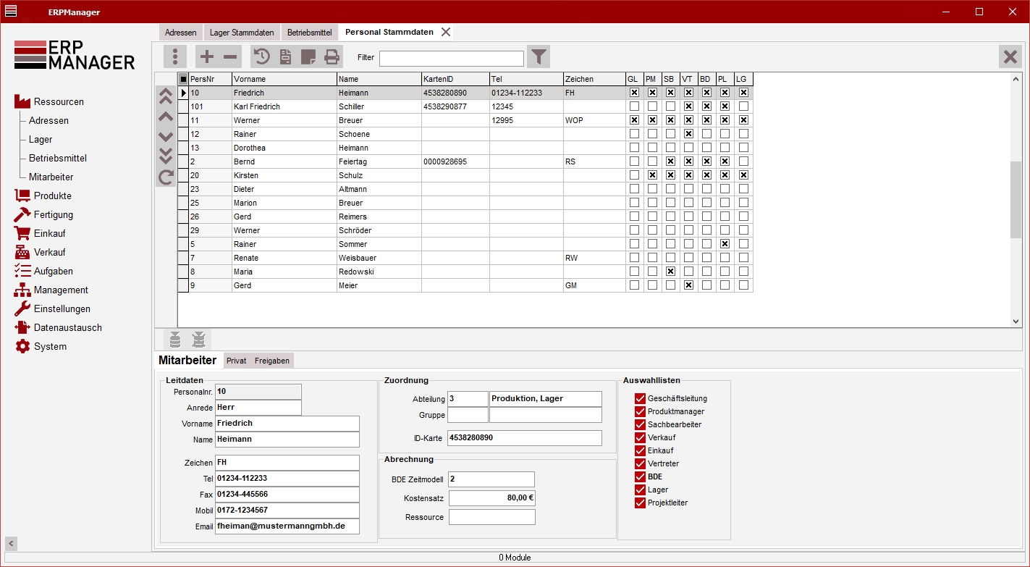The image size is (1030, 567).
Task: Click the right database stack icon below grid
Action: pyautogui.click(x=199, y=339)
